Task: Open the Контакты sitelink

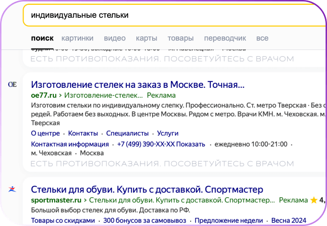Action: click(x=83, y=133)
